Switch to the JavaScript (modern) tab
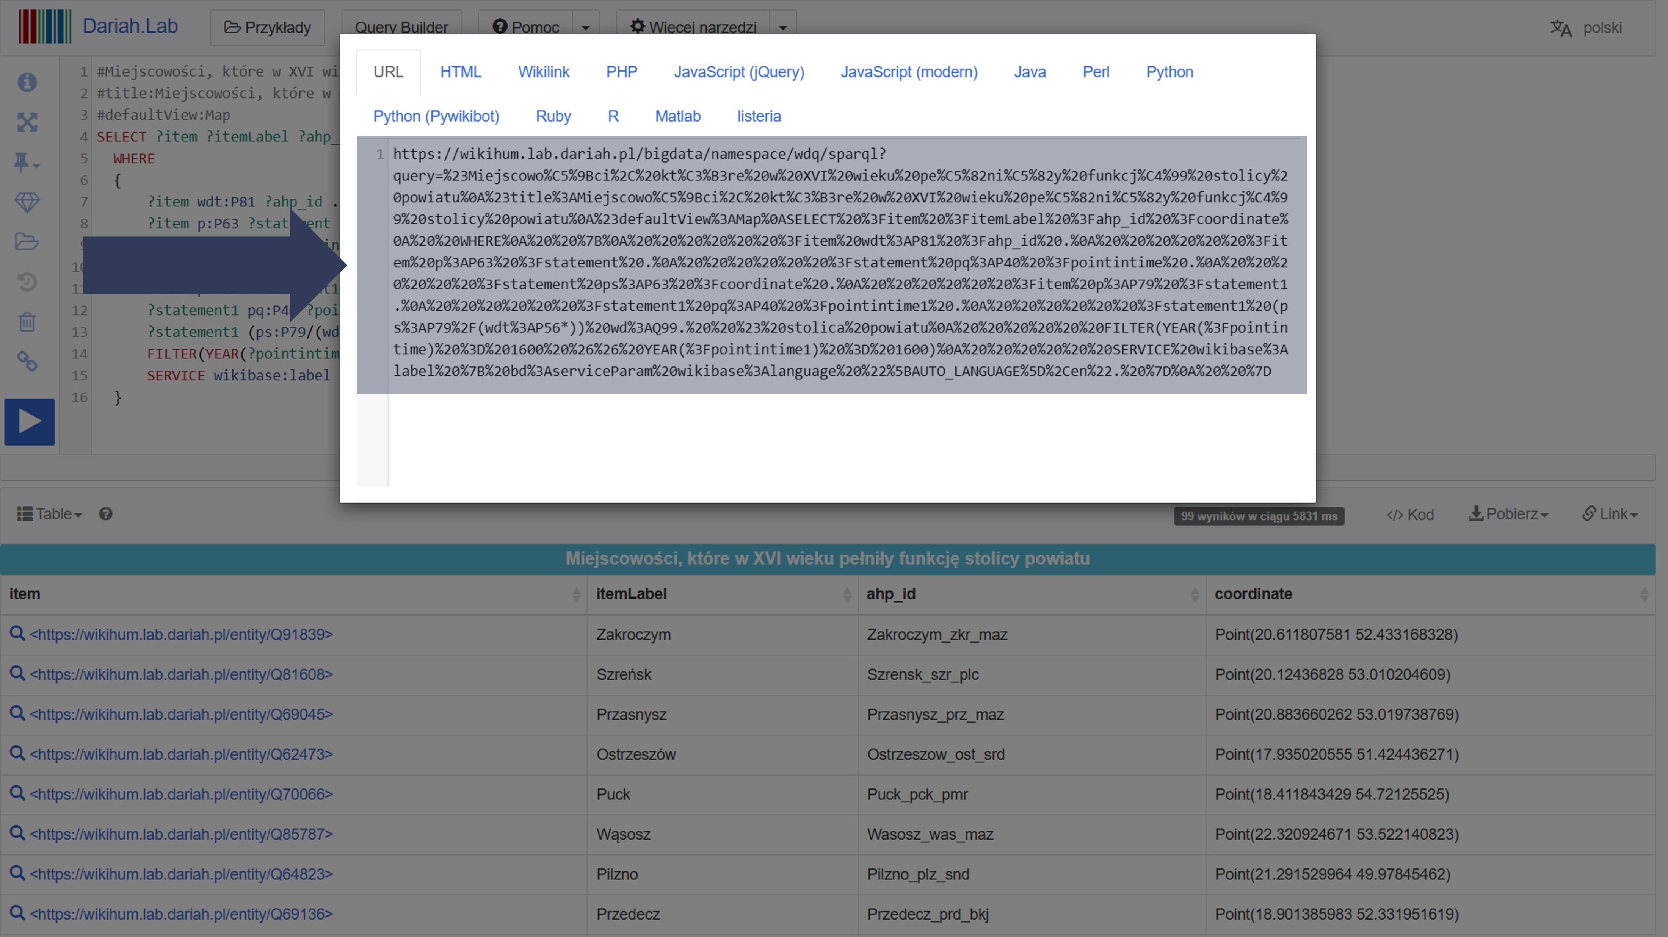The image size is (1668, 937). coord(908,72)
